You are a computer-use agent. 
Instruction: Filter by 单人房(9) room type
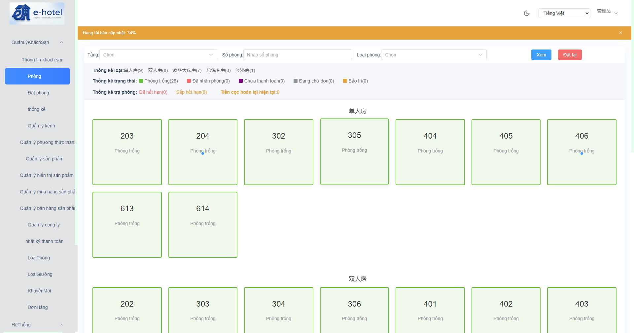click(x=133, y=70)
